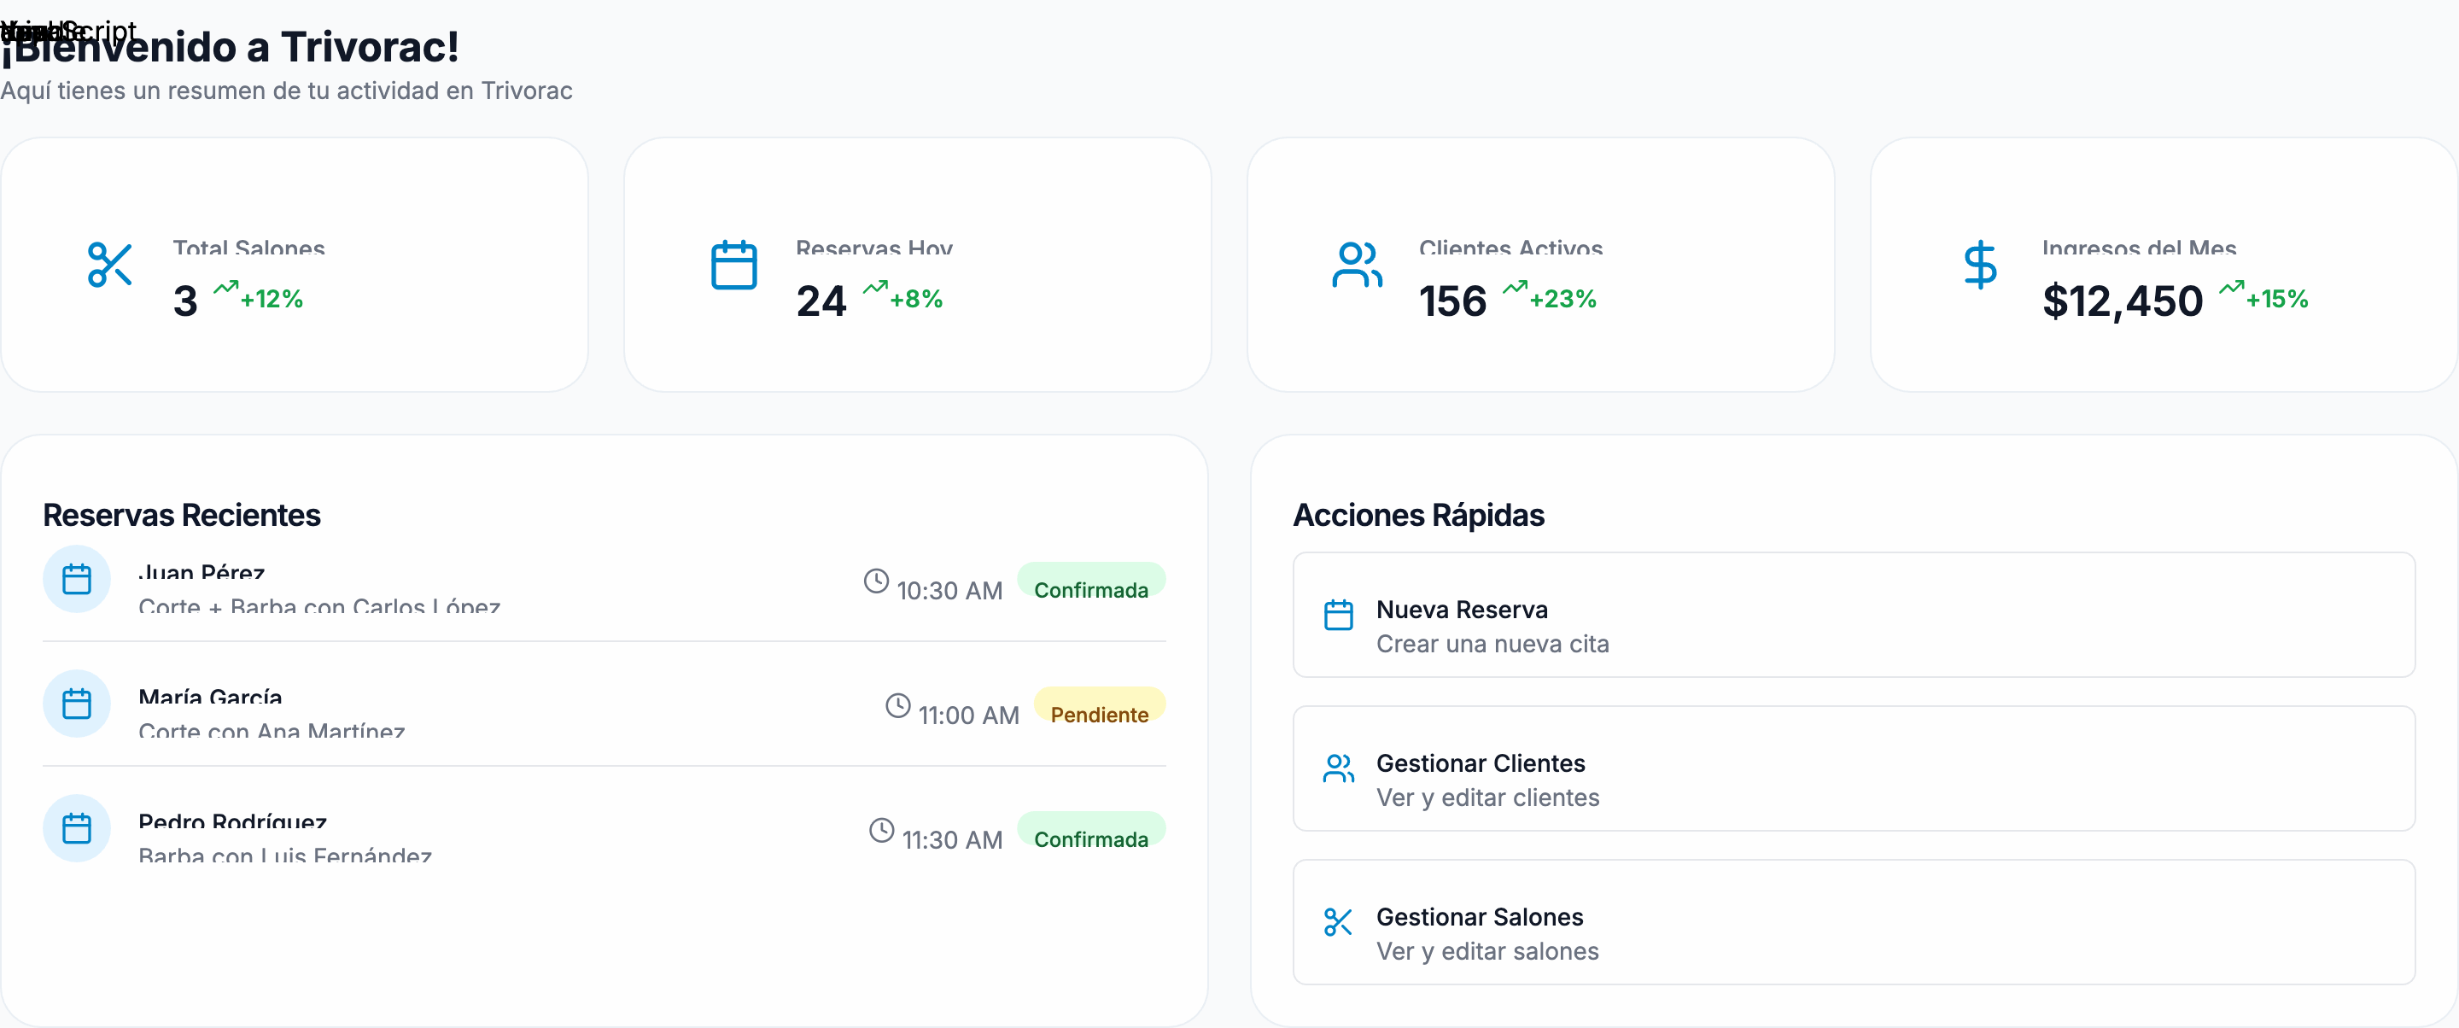This screenshot has height=1028, width=2459.
Task: Click calendar icon beside María García reservation
Action: 76,704
